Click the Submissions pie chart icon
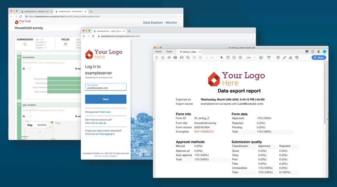 click(25, 44)
